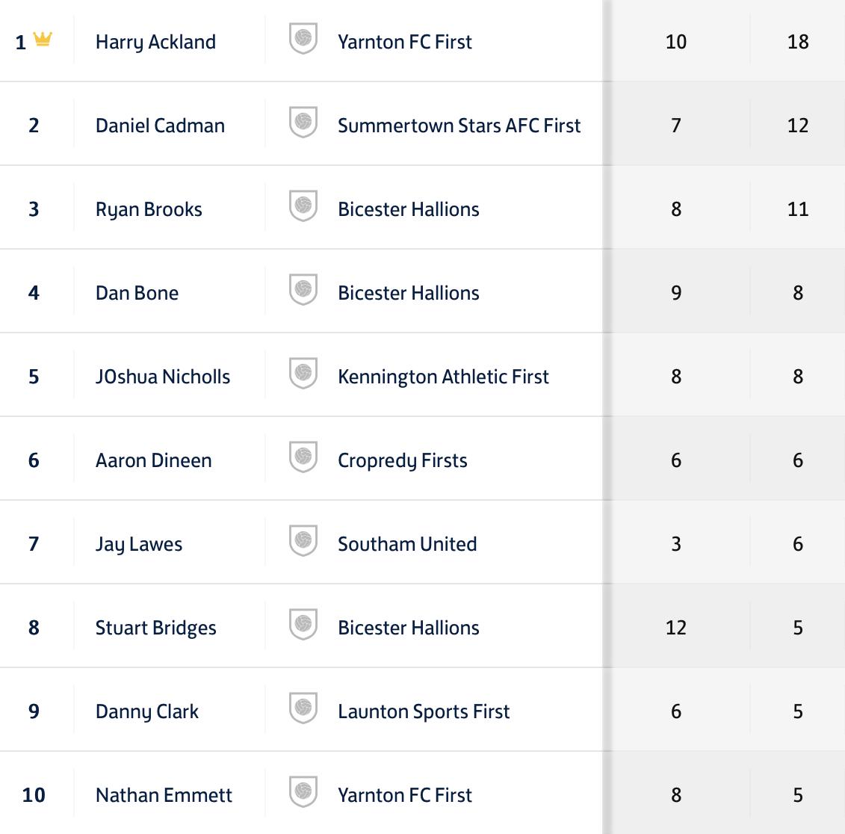Viewport: 845px width, 834px height.
Task: Click the Southam United club badge
Action: pyautogui.click(x=303, y=541)
